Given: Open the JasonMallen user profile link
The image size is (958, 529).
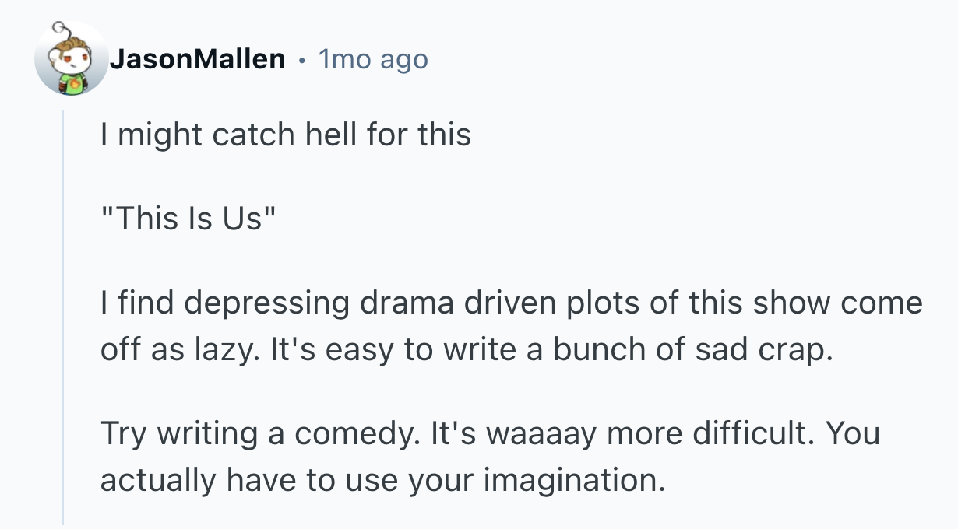Looking at the screenshot, I should tap(197, 59).
